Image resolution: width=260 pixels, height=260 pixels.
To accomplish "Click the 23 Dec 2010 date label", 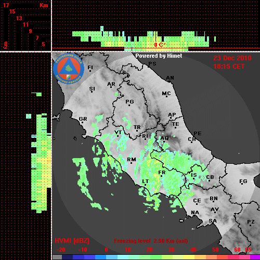I will pos(232,58).
